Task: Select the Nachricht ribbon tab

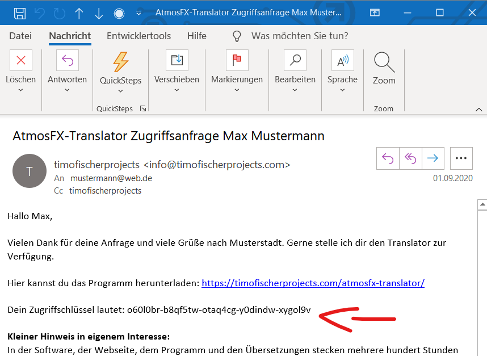Action: tap(70, 36)
